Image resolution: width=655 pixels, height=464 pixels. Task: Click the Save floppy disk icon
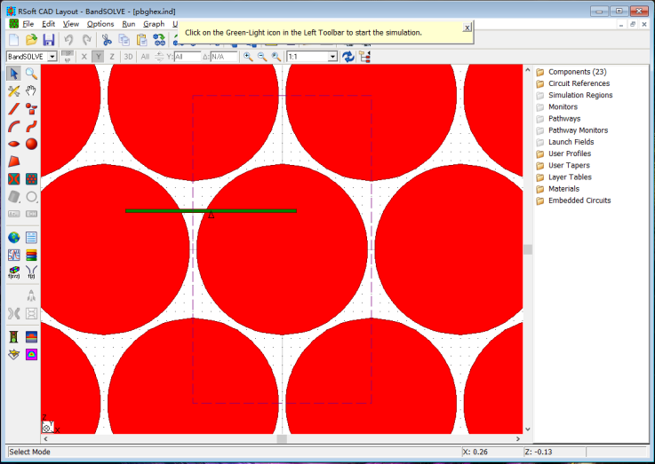click(48, 40)
